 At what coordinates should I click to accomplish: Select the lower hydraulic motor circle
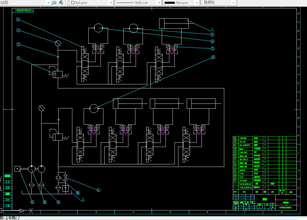coord(94,108)
